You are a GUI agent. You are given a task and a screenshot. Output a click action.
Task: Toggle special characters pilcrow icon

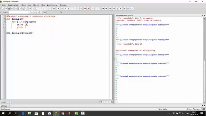pyautogui.click(x=120, y=9)
